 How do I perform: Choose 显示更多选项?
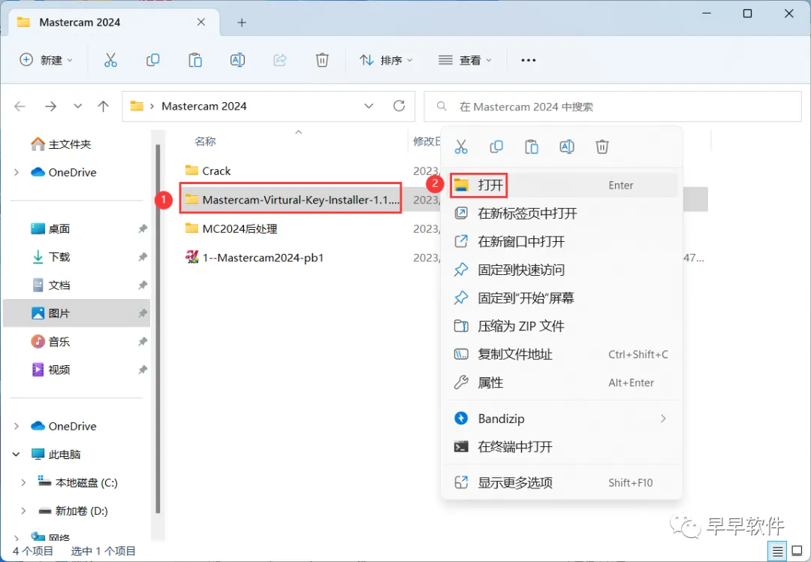[561, 482]
